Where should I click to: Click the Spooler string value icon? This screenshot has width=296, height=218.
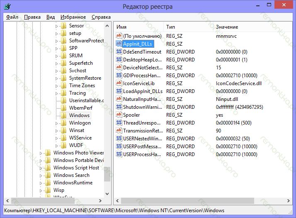pyautogui.click(x=119, y=115)
